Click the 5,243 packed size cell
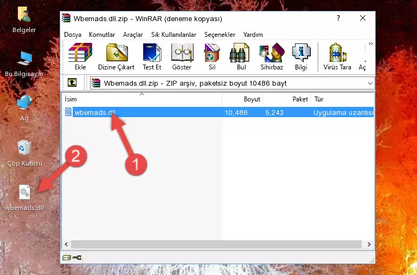The image size is (417, 275). 274,112
